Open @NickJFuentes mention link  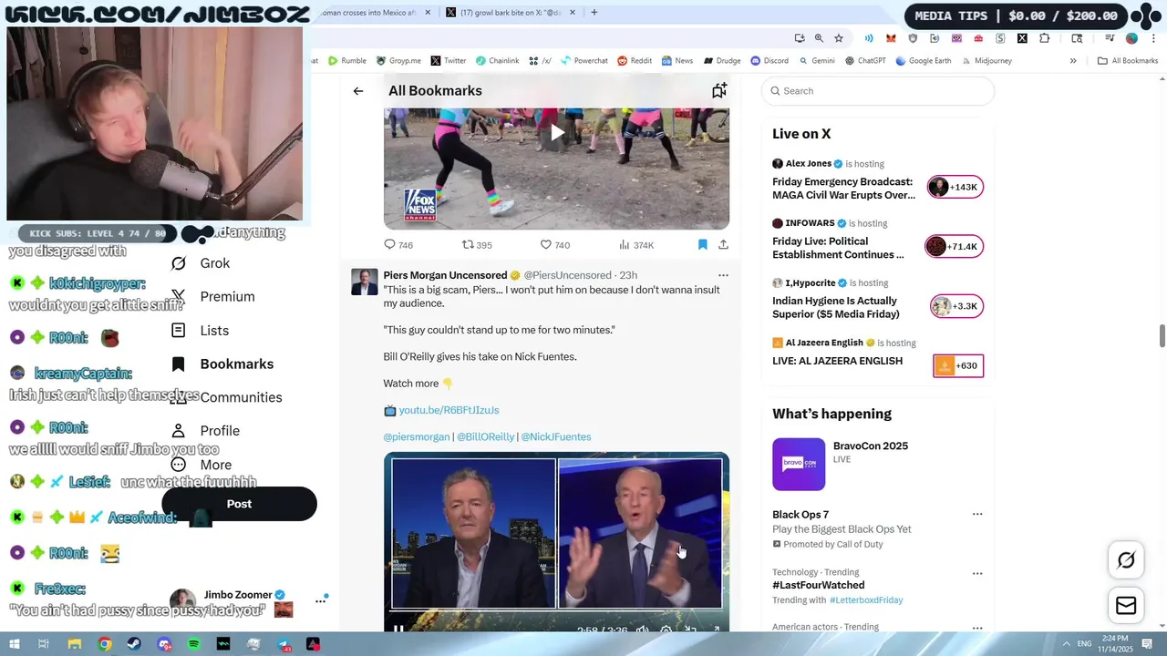(x=556, y=437)
